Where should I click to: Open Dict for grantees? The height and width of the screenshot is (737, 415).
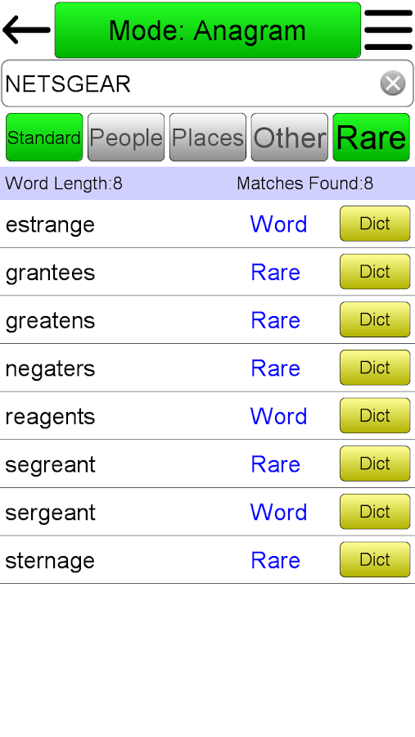coord(375,271)
